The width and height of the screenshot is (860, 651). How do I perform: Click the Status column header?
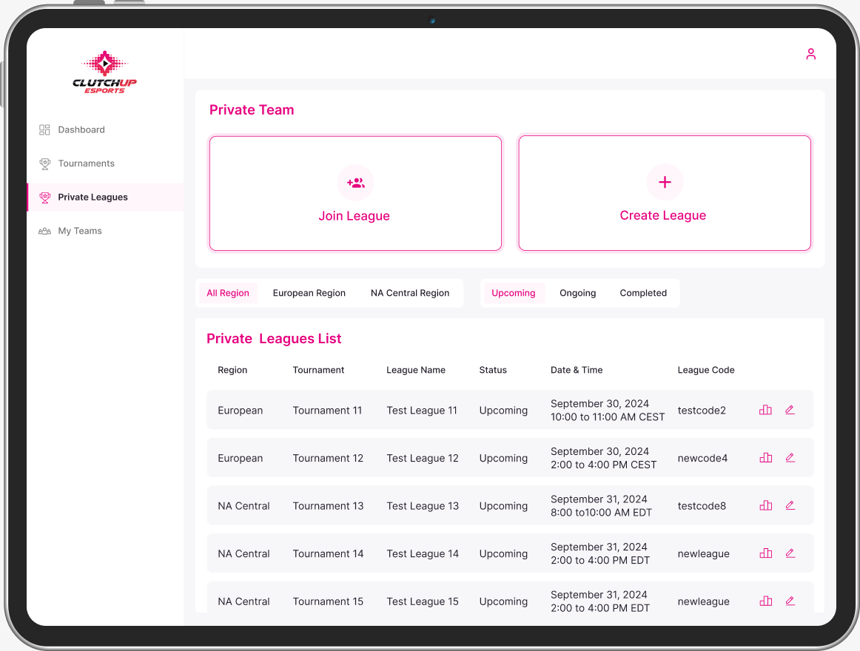[x=493, y=370]
